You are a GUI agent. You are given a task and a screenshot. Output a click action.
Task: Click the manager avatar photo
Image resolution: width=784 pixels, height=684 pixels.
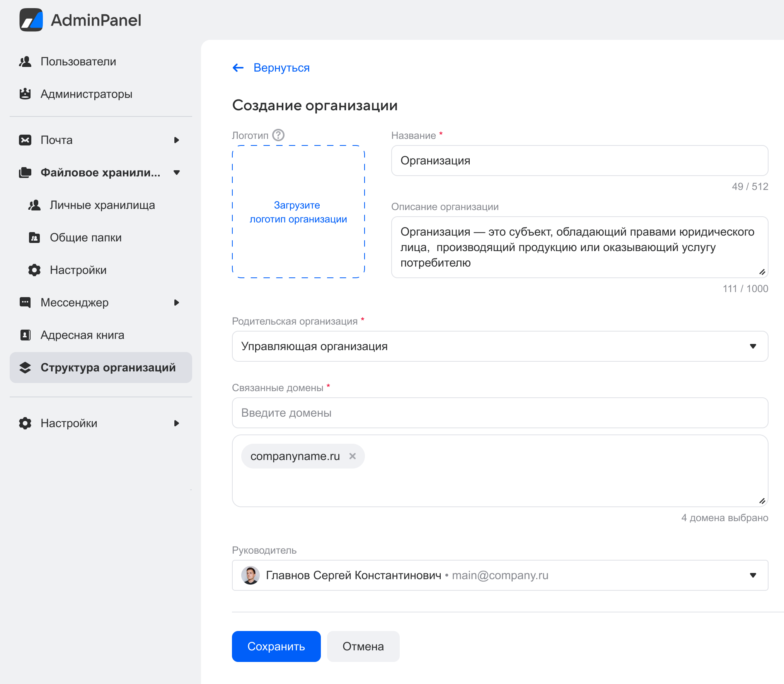tap(251, 575)
